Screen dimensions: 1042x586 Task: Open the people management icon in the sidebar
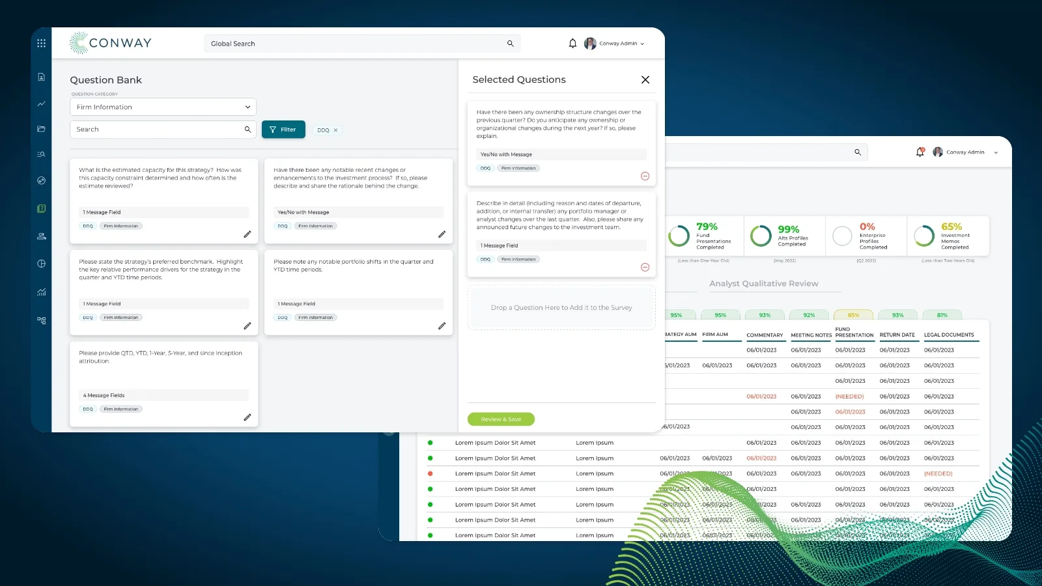click(x=41, y=236)
